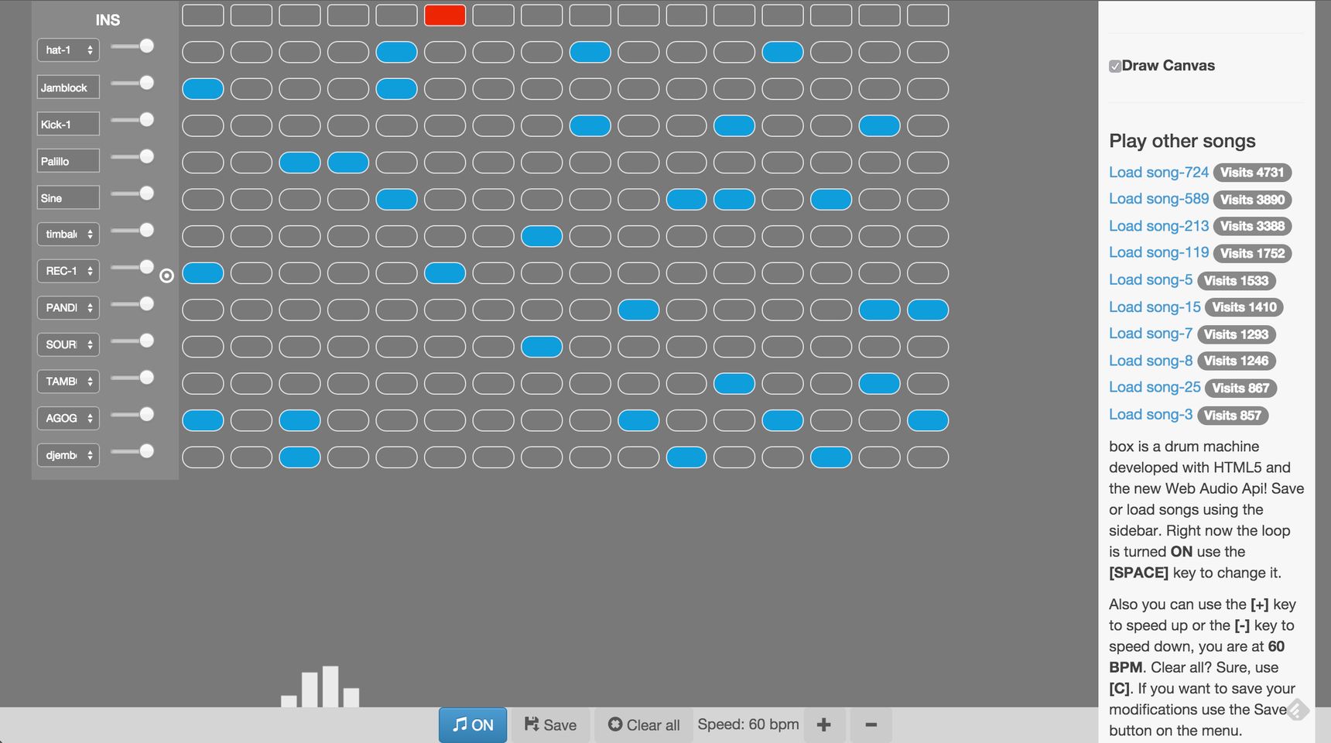The width and height of the screenshot is (1331, 743).
Task: Enable djemb row's sixteenth step
Action: tap(928, 457)
